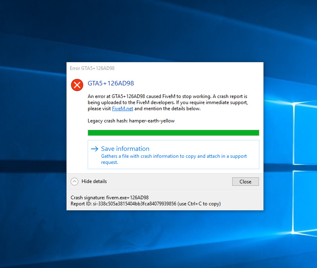
Task: Collapse details with the chevron circle icon
Action: 74,181
